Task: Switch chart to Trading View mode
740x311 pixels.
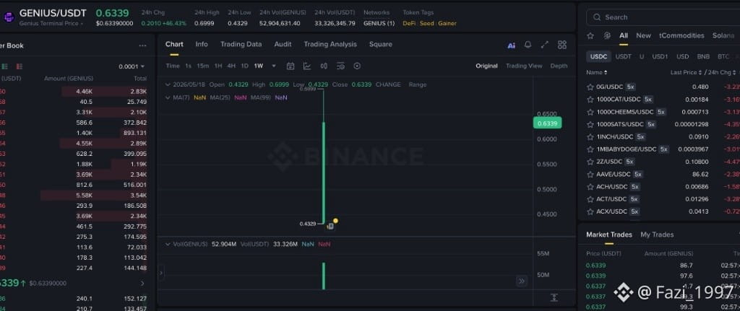Action: click(524, 66)
